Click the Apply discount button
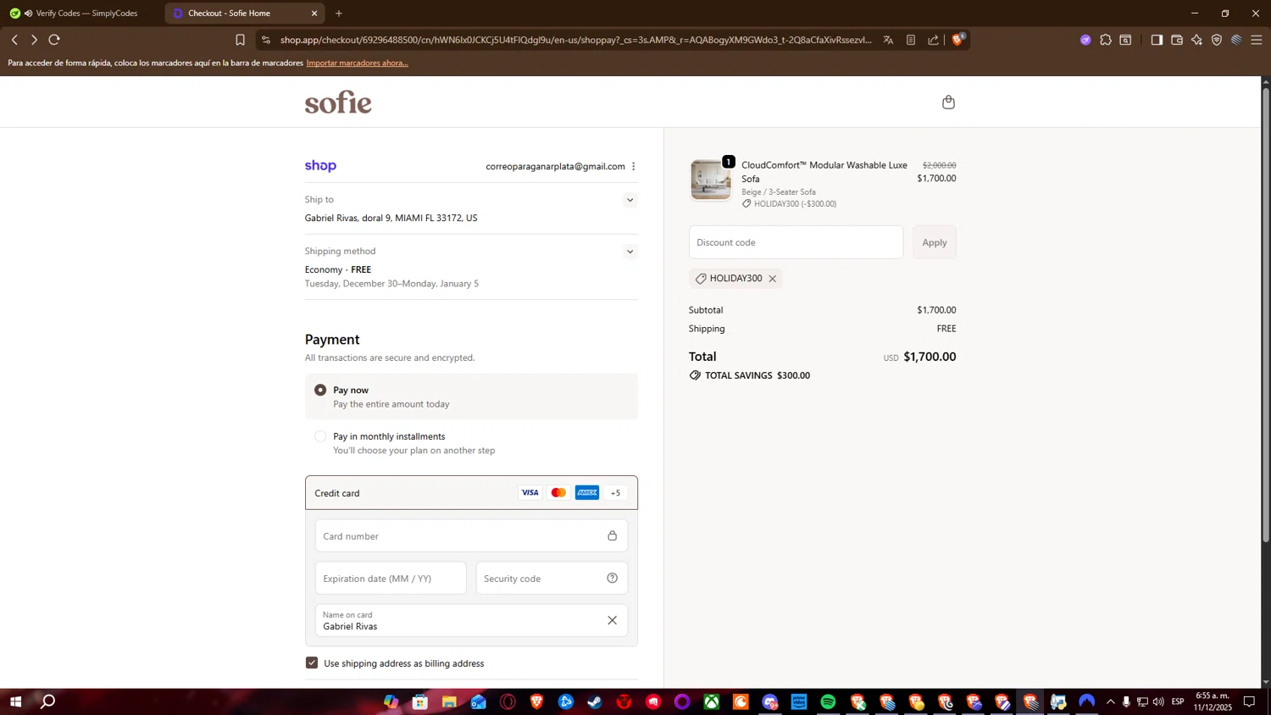 [x=935, y=242]
